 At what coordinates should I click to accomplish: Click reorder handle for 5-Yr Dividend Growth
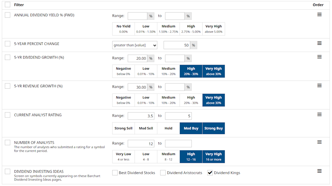(x=319, y=57)
